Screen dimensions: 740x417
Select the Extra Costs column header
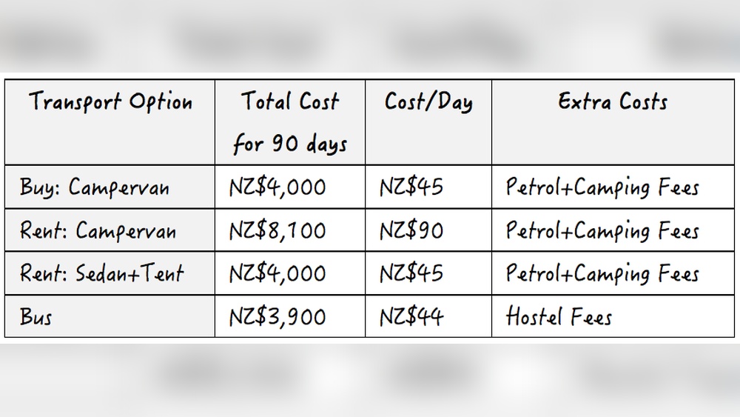point(613,122)
